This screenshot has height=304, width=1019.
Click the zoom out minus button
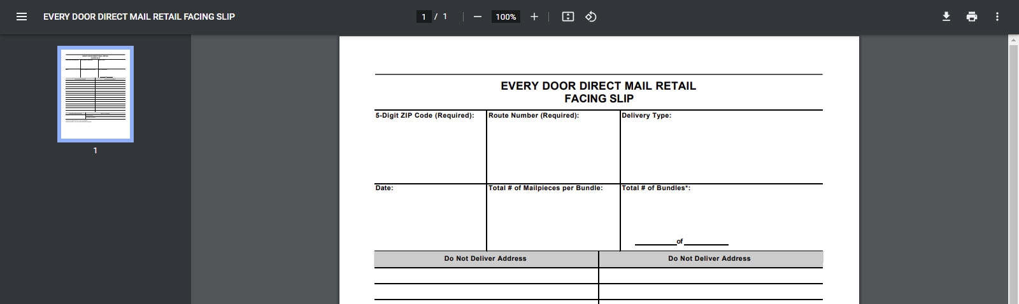pyautogui.click(x=478, y=17)
